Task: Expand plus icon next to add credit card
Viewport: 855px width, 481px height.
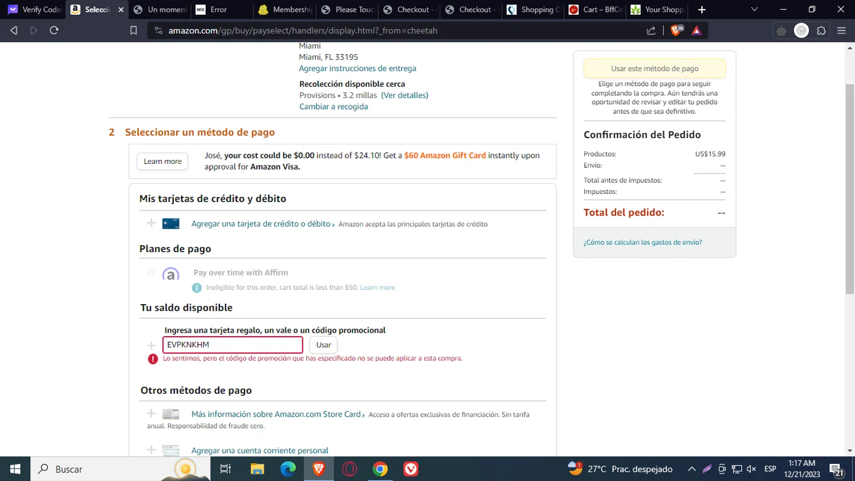Action: coord(151,223)
